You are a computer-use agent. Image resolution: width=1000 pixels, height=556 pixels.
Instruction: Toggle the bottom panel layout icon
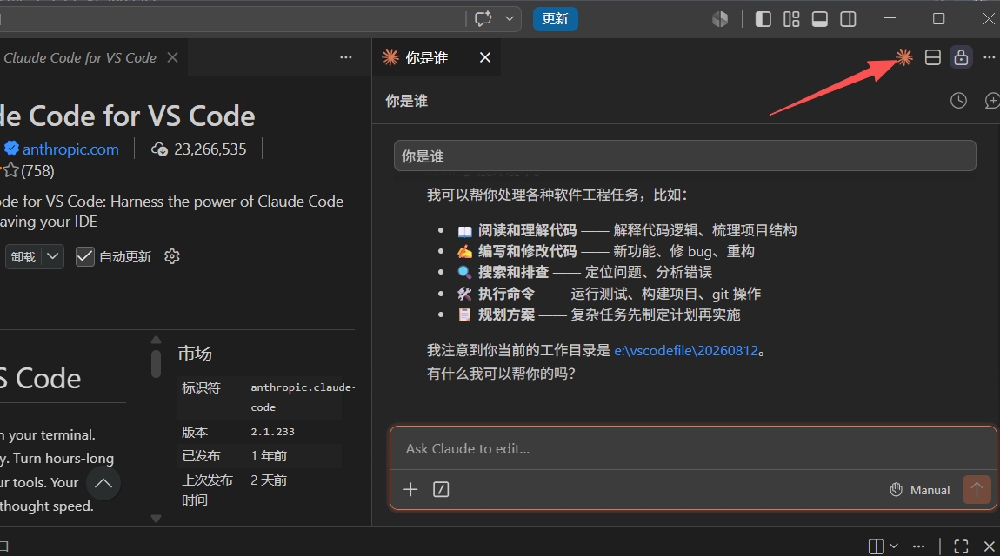(819, 19)
